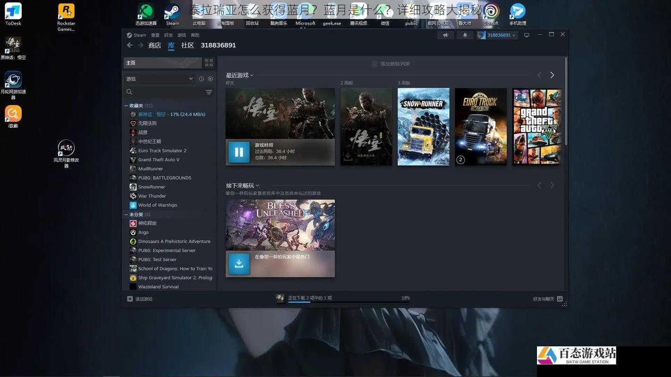Viewport: 671px width, 377px height.
Task: Open the Grand Theft Auto cover thumbnail
Action: (537, 127)
